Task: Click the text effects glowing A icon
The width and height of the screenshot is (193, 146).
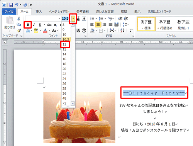Action: pos(28,31)
